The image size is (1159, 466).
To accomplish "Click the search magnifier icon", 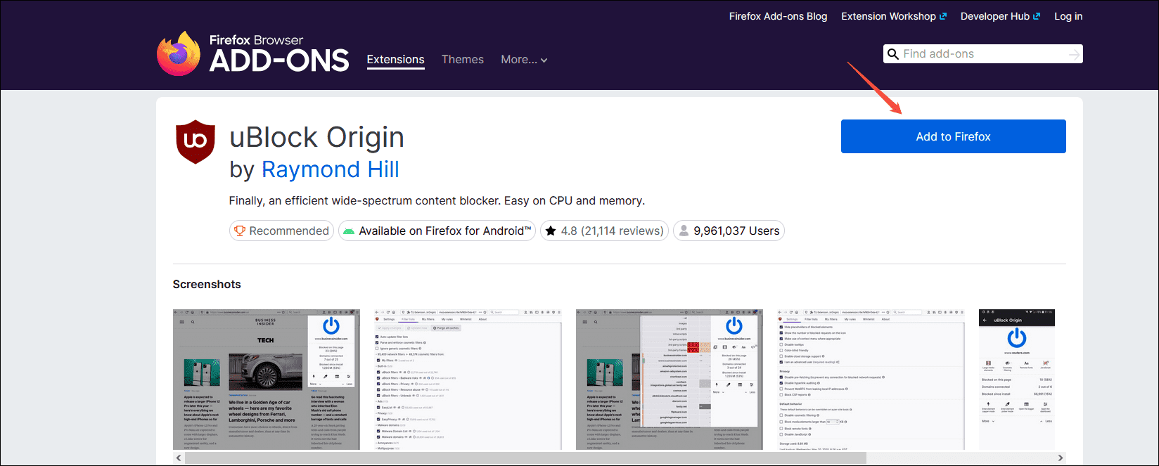I will [x=893, y=54].
